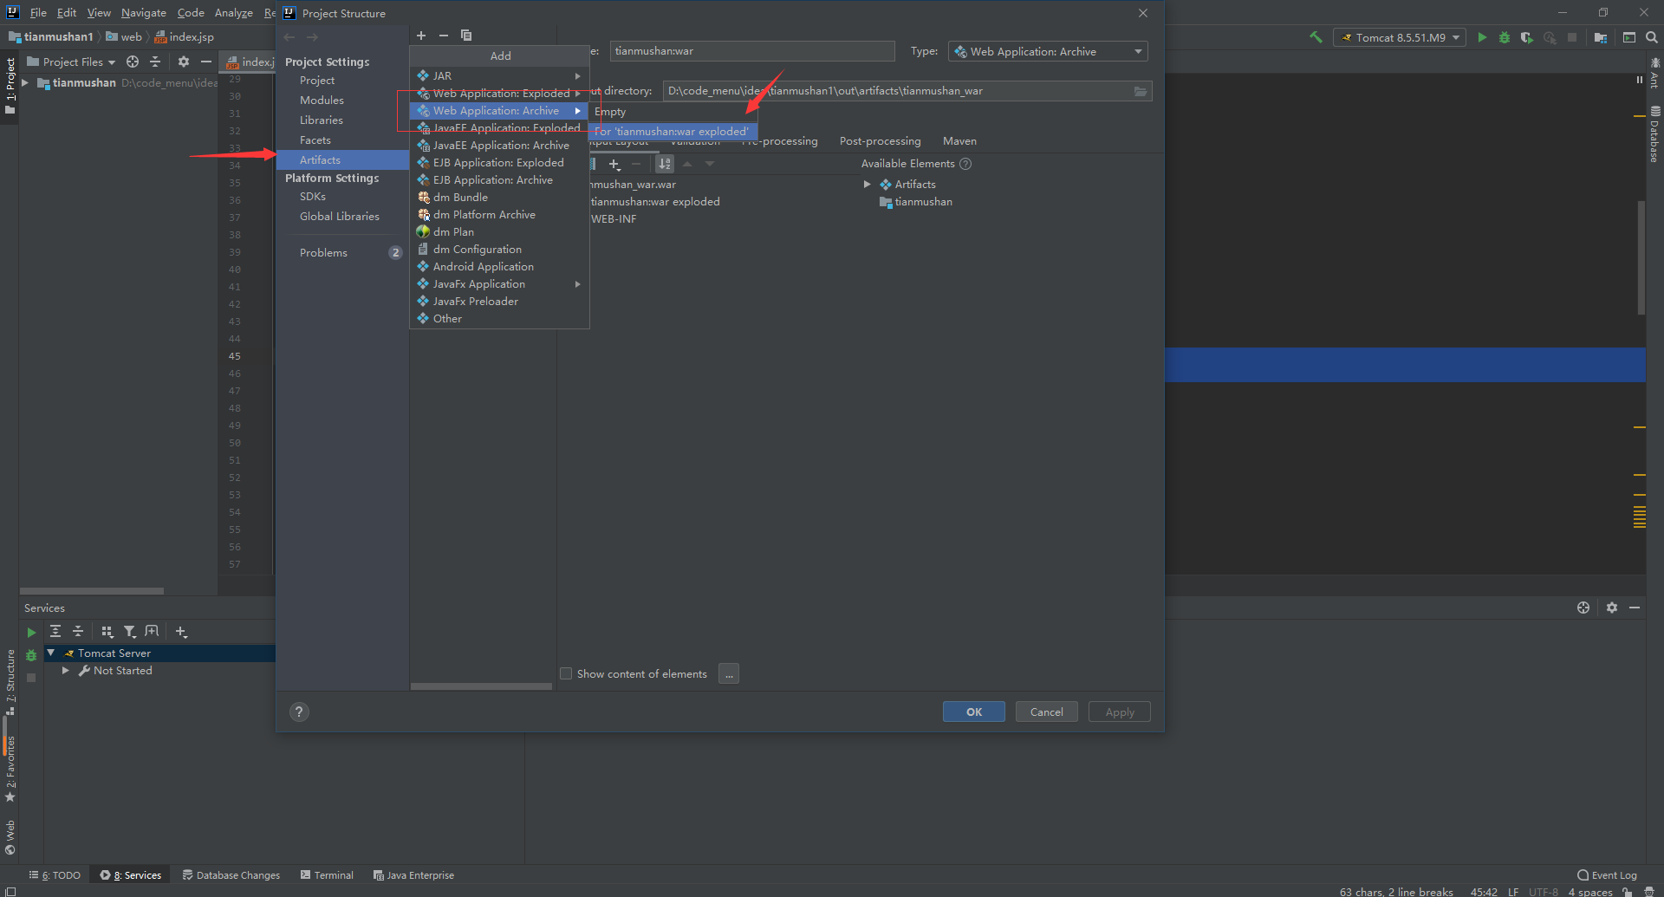Open Project Files view dropdown
Screen dimensions: 1664x897
pyautogui.click(x=71, y=62)
